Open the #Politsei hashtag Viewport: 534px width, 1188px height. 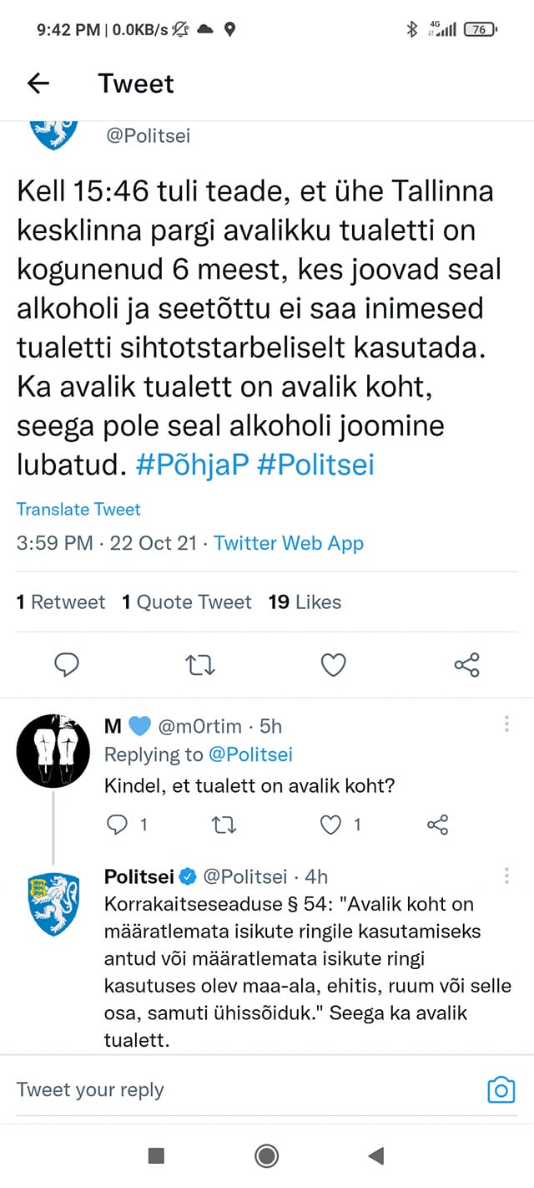click(x=315, y=465)
